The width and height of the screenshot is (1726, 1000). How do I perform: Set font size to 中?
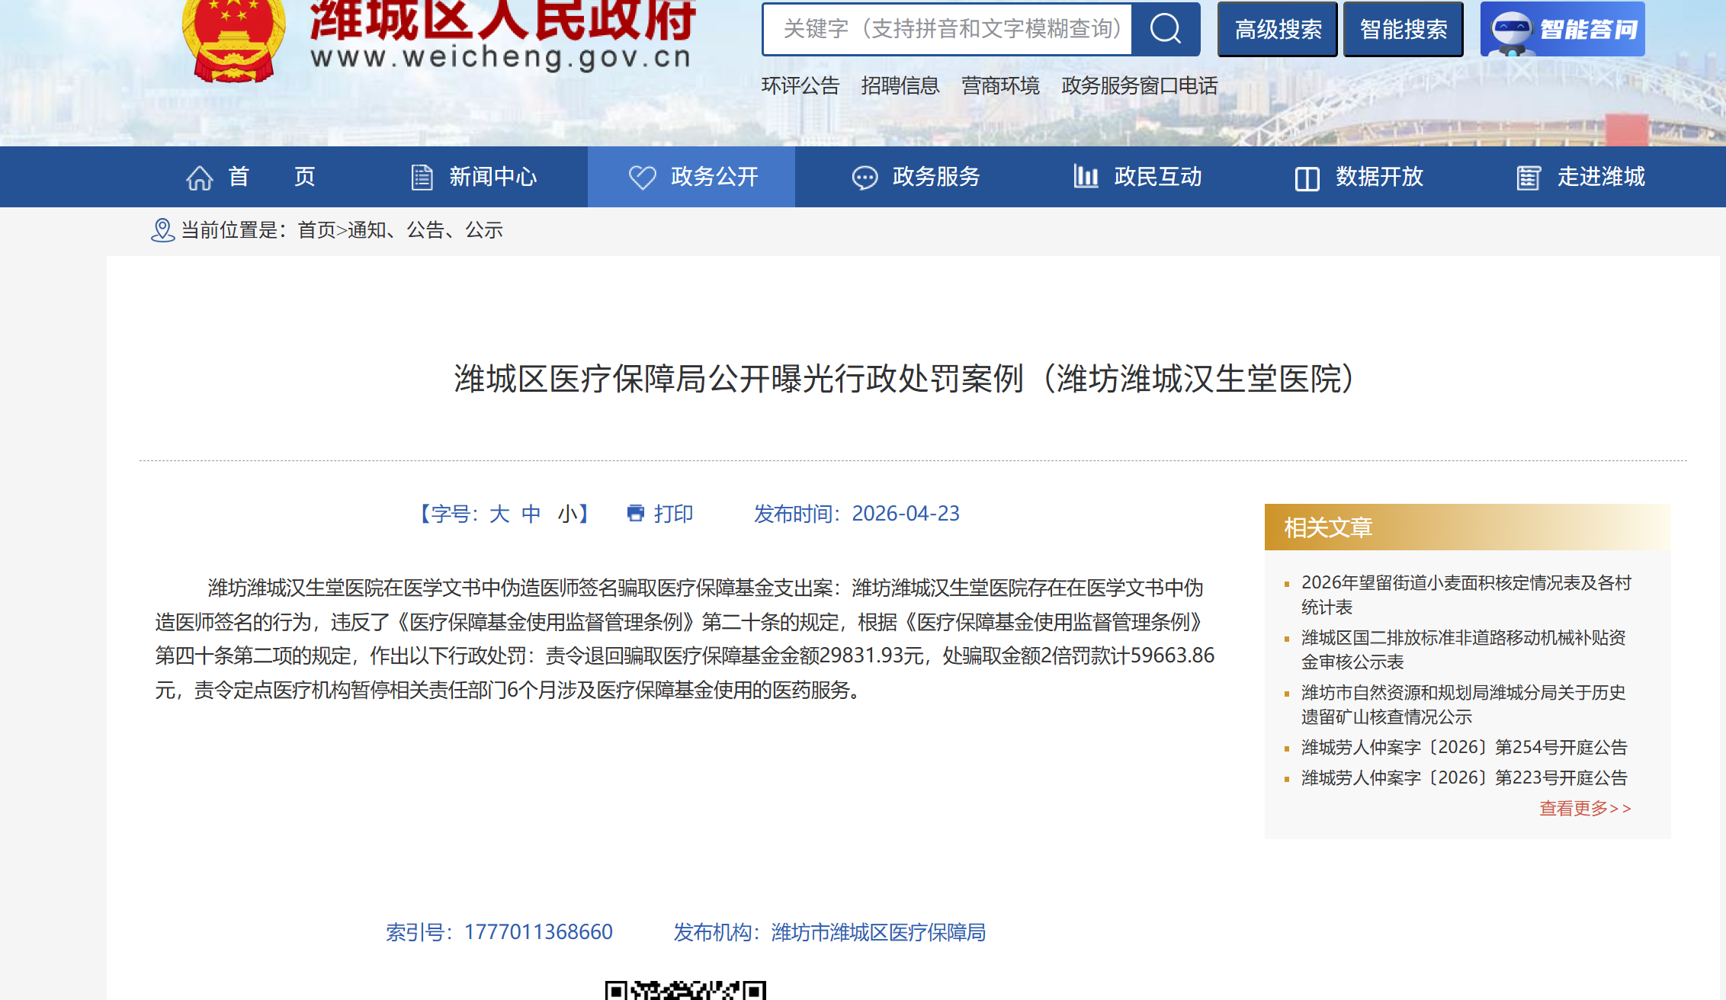point(531,514)
